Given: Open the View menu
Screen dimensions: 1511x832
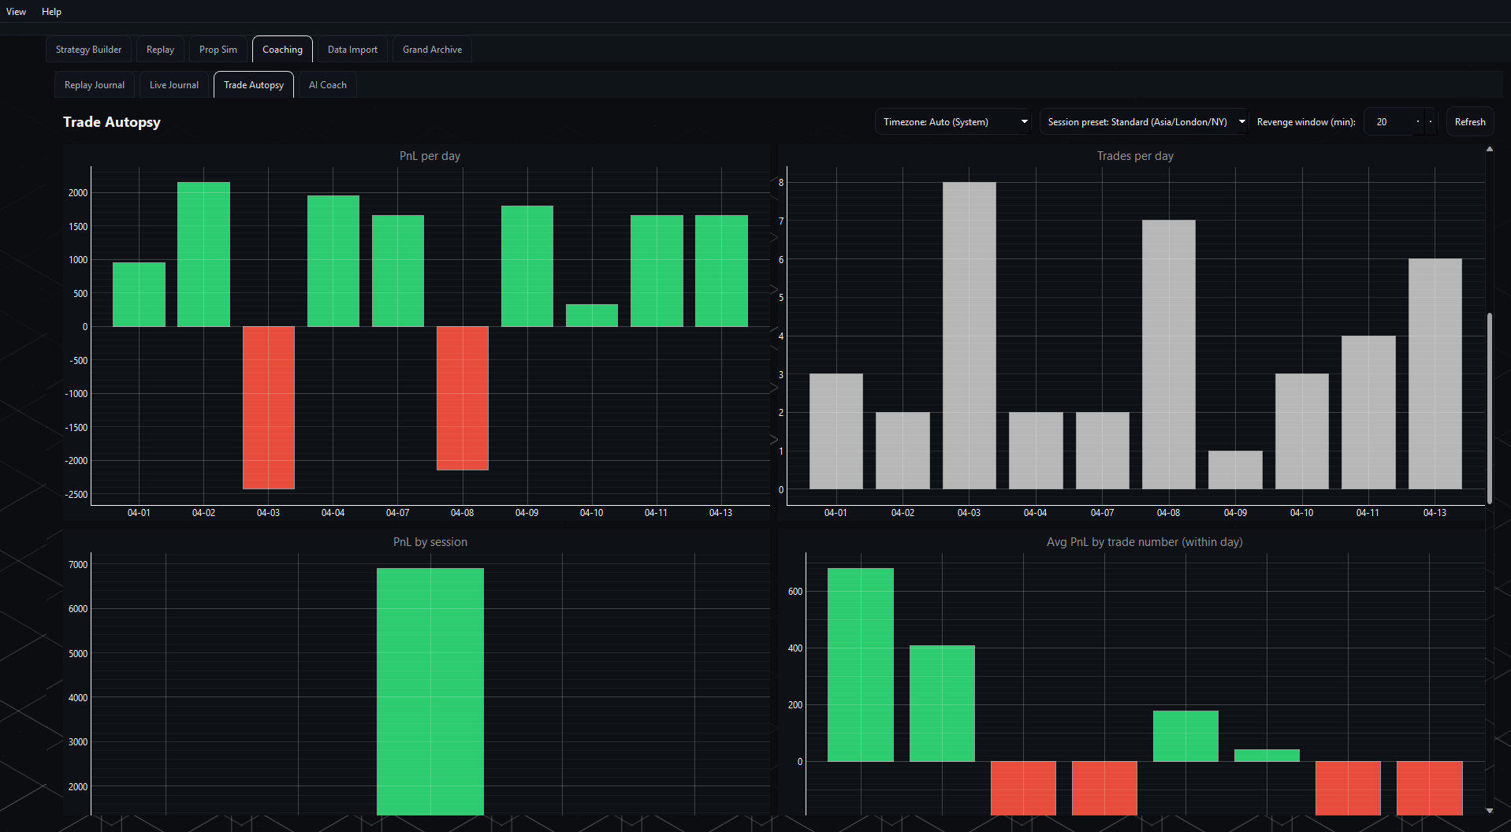Looking at the screenshot, I should tap(16, 11).
